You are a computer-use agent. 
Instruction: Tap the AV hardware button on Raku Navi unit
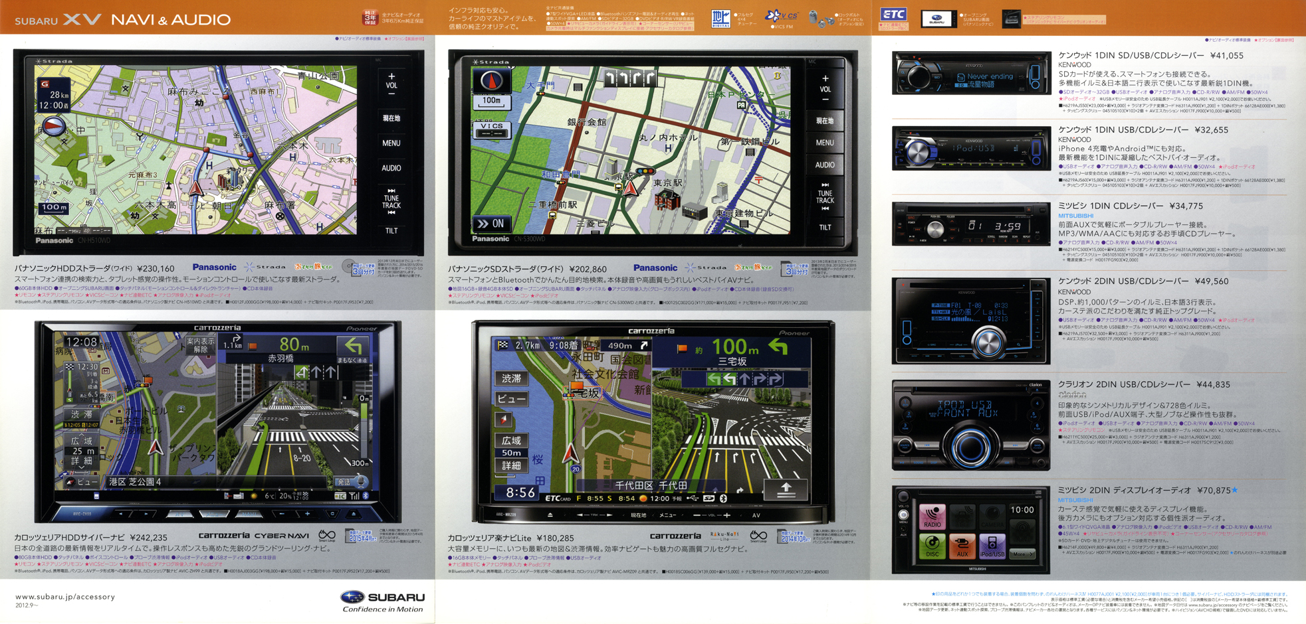(756, 515)
